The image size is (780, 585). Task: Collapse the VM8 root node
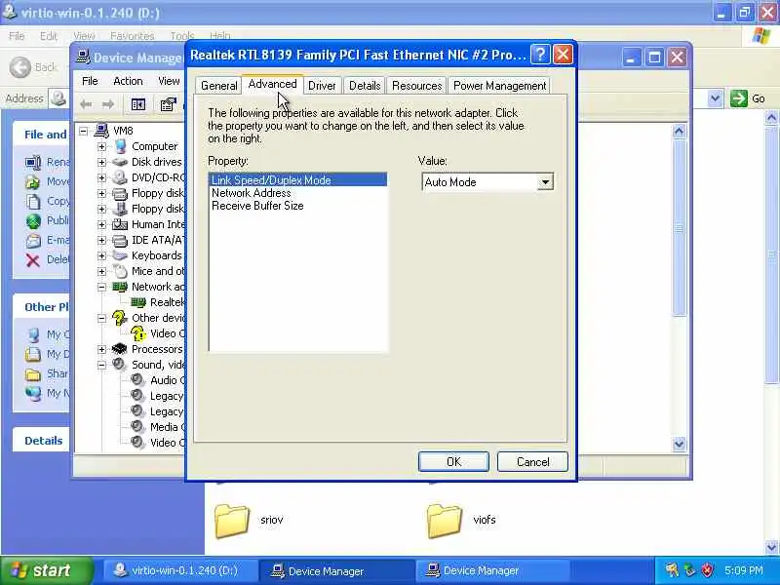[83, 131]
